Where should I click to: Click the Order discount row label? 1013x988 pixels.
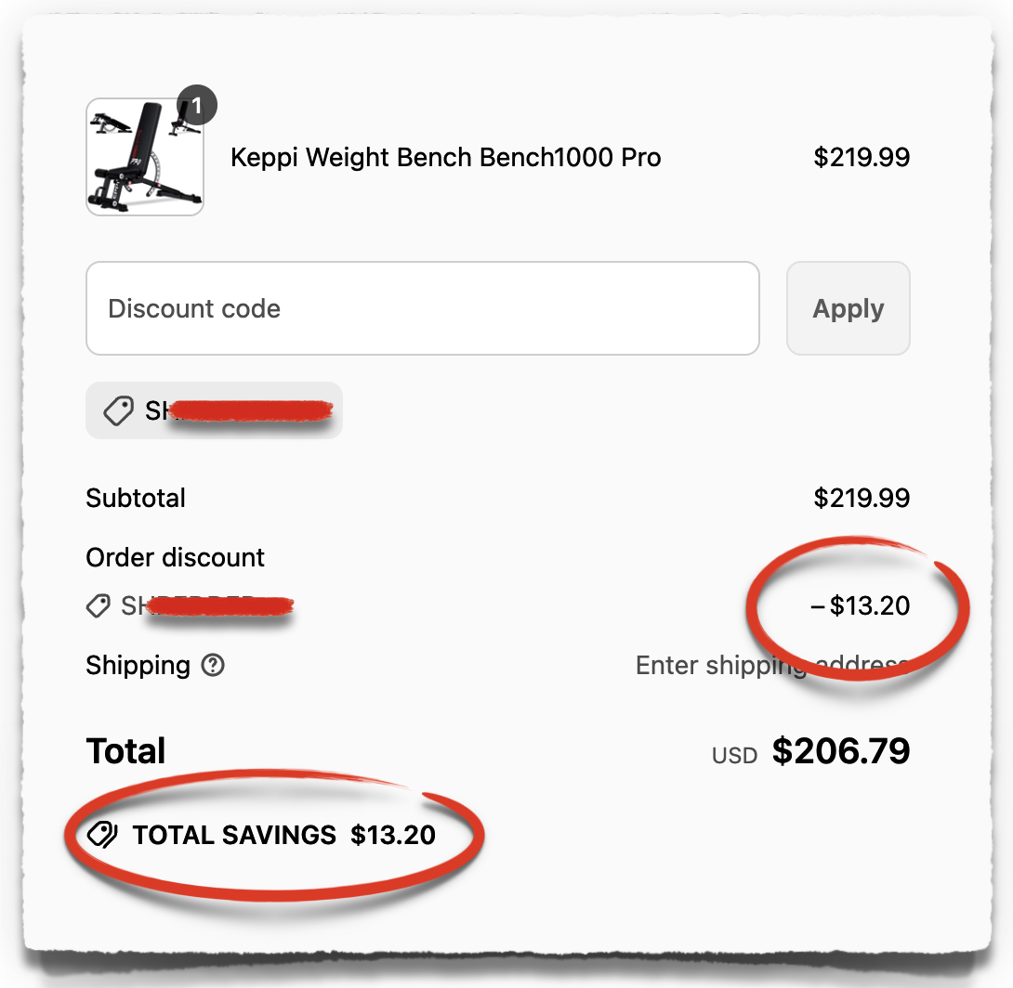click(x=175, y=557)
